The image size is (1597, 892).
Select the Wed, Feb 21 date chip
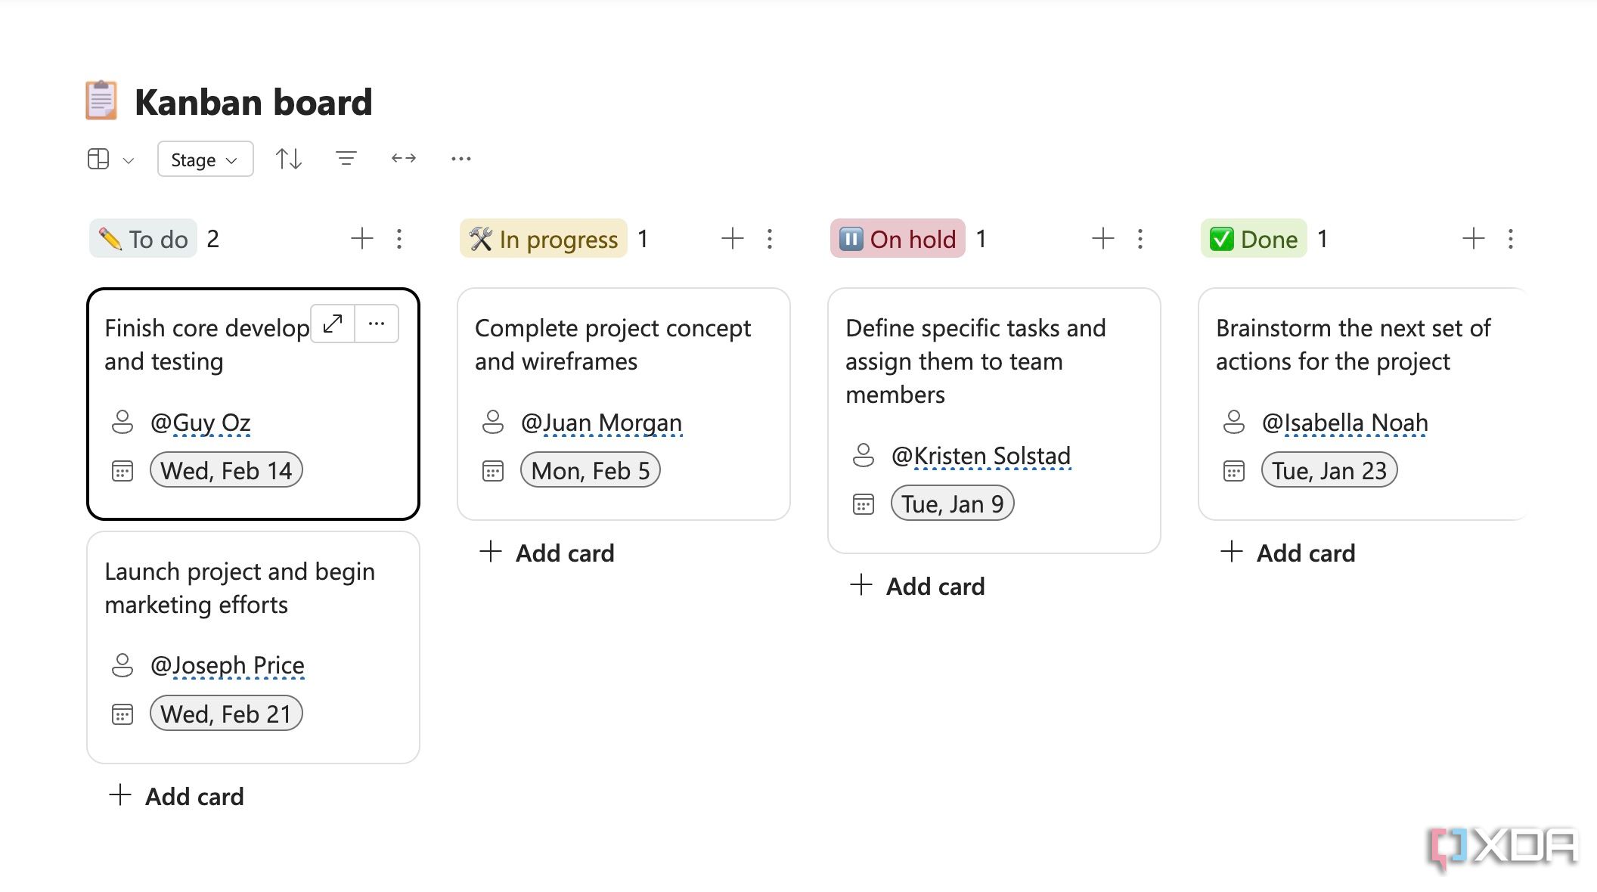[226, 714]
